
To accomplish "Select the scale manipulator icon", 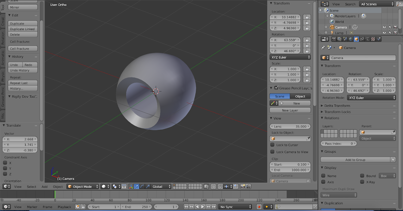I will [148, 187].
